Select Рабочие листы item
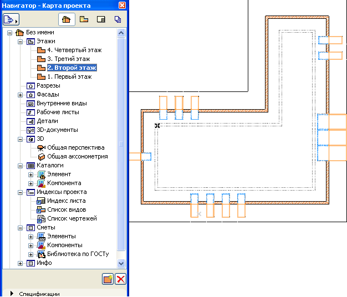Viewport: 347px width, 297px height. 58,112
